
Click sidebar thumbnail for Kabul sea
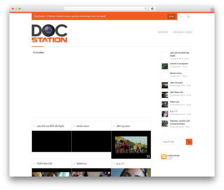[x=165, y=105]
